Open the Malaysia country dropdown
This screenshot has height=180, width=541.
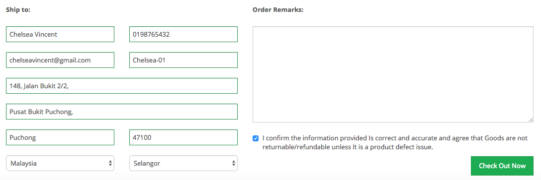[x=60, y=163]
